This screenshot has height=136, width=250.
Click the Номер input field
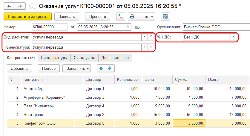(x=50, y=27)
